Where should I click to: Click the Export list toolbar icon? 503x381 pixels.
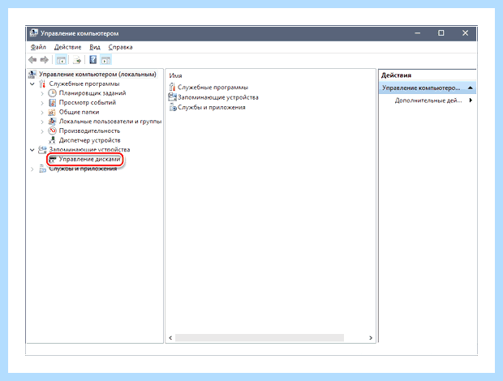coord(77,60)
